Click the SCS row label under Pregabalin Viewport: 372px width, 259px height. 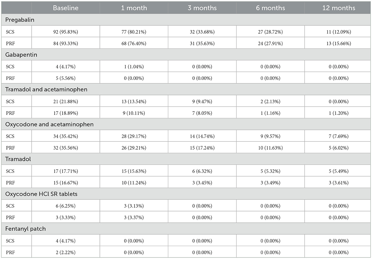[10, 32]
